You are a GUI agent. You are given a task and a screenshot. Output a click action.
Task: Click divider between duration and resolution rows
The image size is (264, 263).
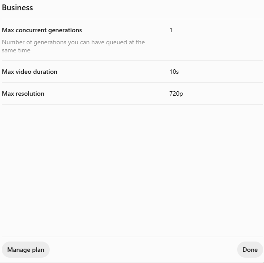132,82
